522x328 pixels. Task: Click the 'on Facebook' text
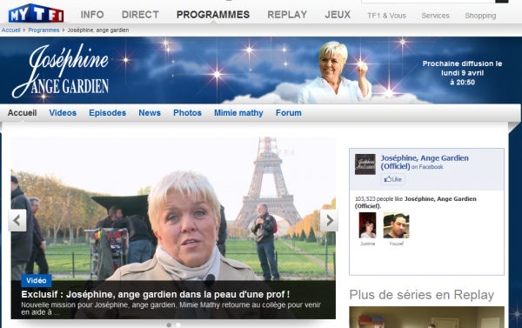[x=427, y=167]
